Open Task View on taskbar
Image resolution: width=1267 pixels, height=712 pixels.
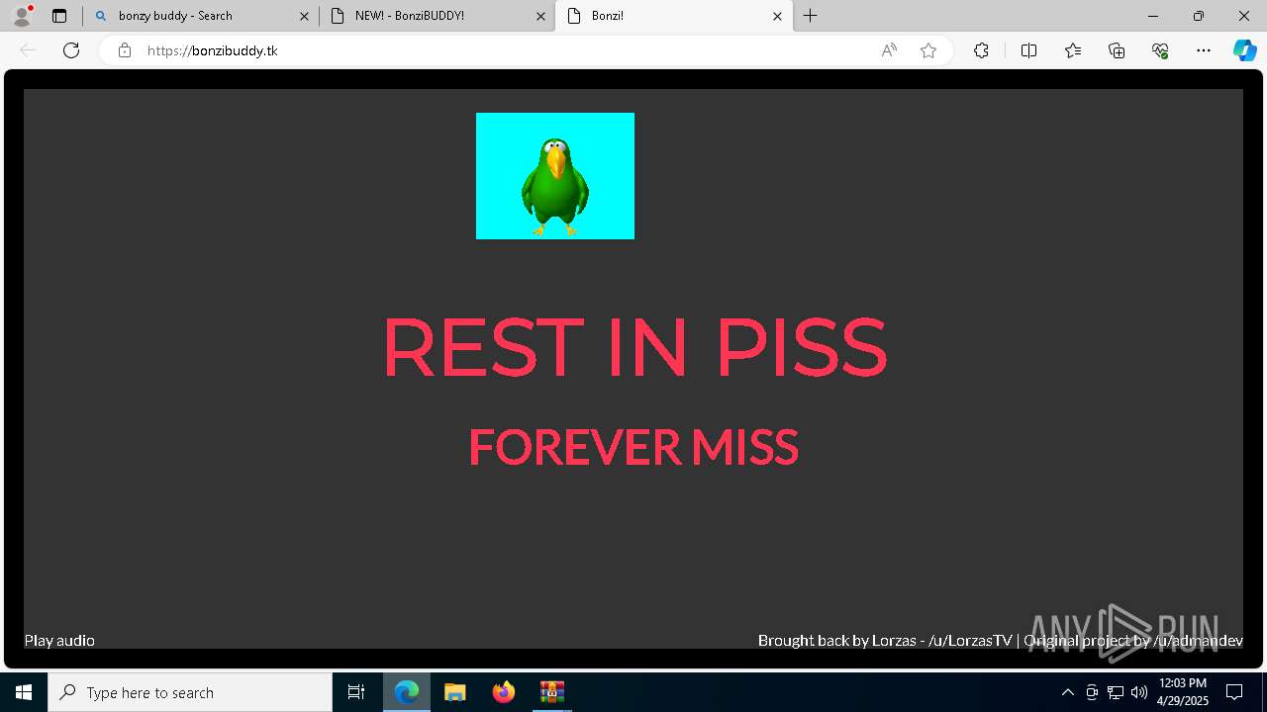(356, 692)
